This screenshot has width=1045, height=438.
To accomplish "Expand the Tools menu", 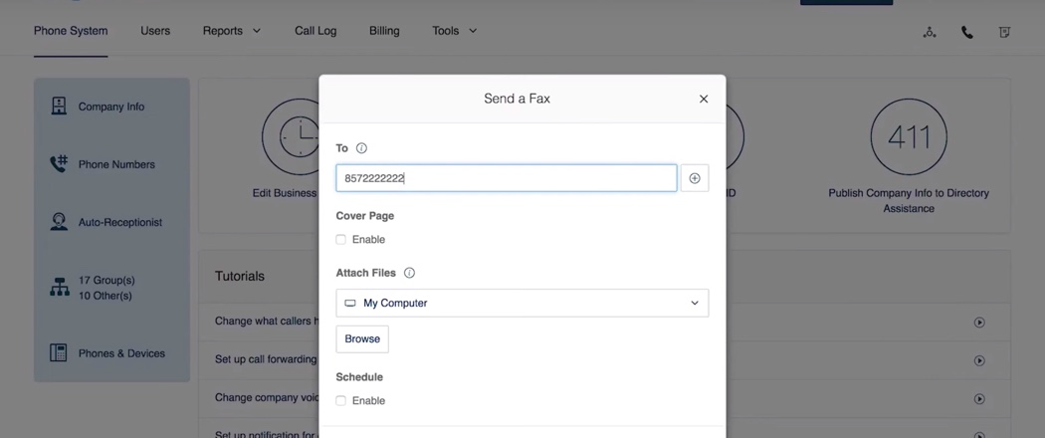I will 454,31.
